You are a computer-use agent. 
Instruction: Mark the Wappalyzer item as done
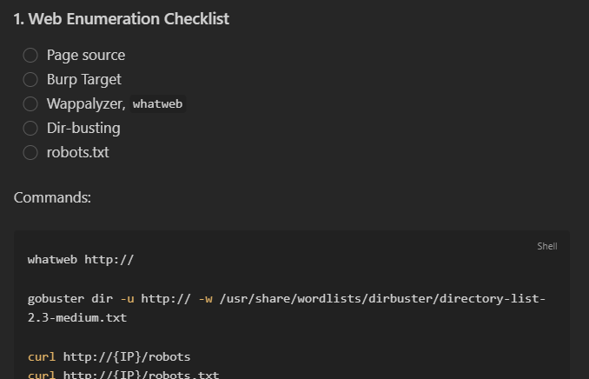(x=30, y=104)
